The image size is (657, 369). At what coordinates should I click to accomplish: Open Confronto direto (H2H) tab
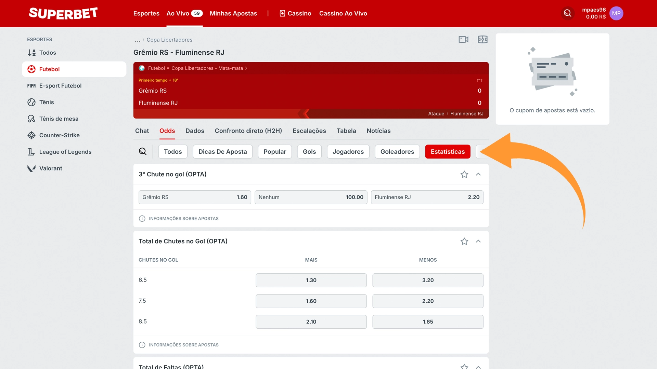pos(248,131)
